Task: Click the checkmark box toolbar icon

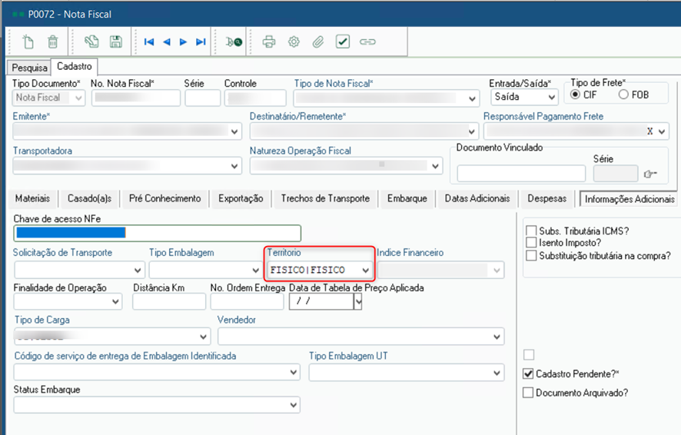Action: click(343, 42)
